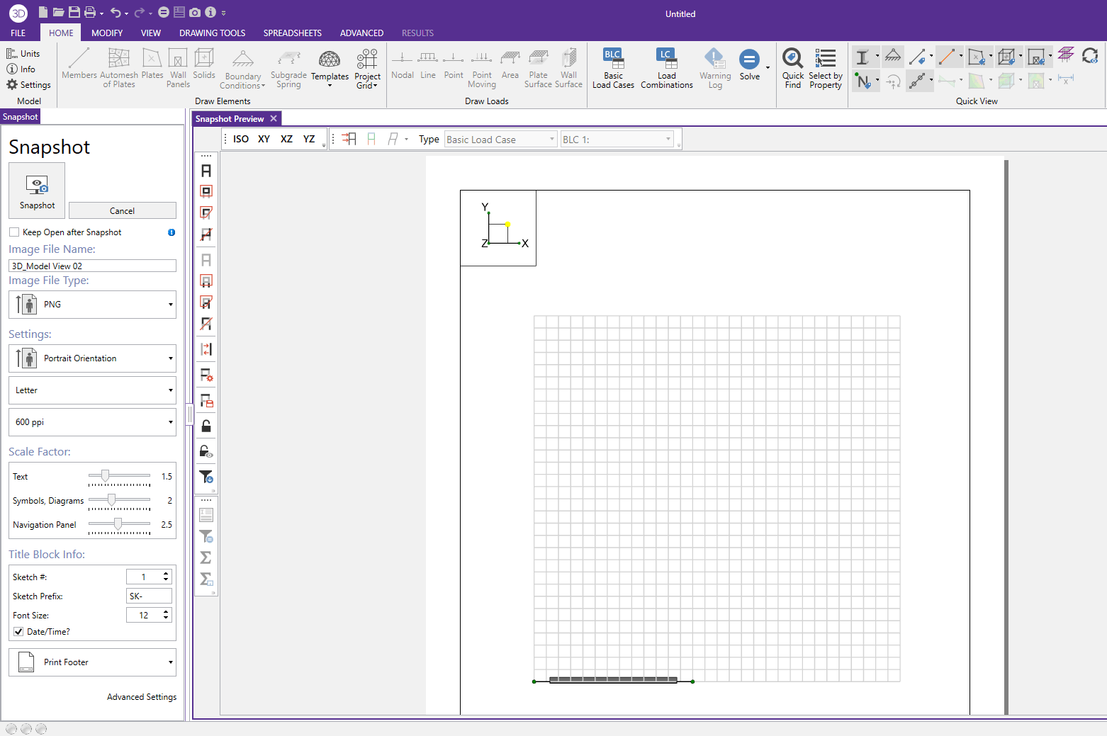Screen dimensions: 1107x736
Task: Cancel the snapshot
Action: coord(122,210)
